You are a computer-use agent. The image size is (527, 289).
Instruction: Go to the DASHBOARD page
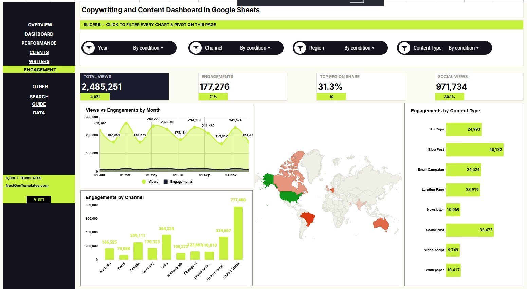(x=39, y=34)
